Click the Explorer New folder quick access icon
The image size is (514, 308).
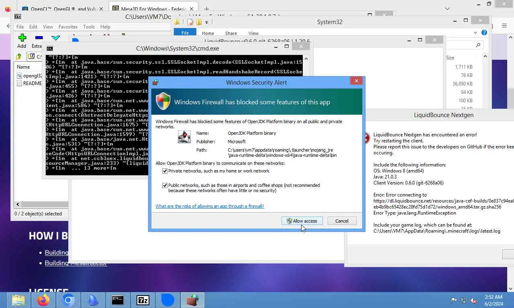198,22
